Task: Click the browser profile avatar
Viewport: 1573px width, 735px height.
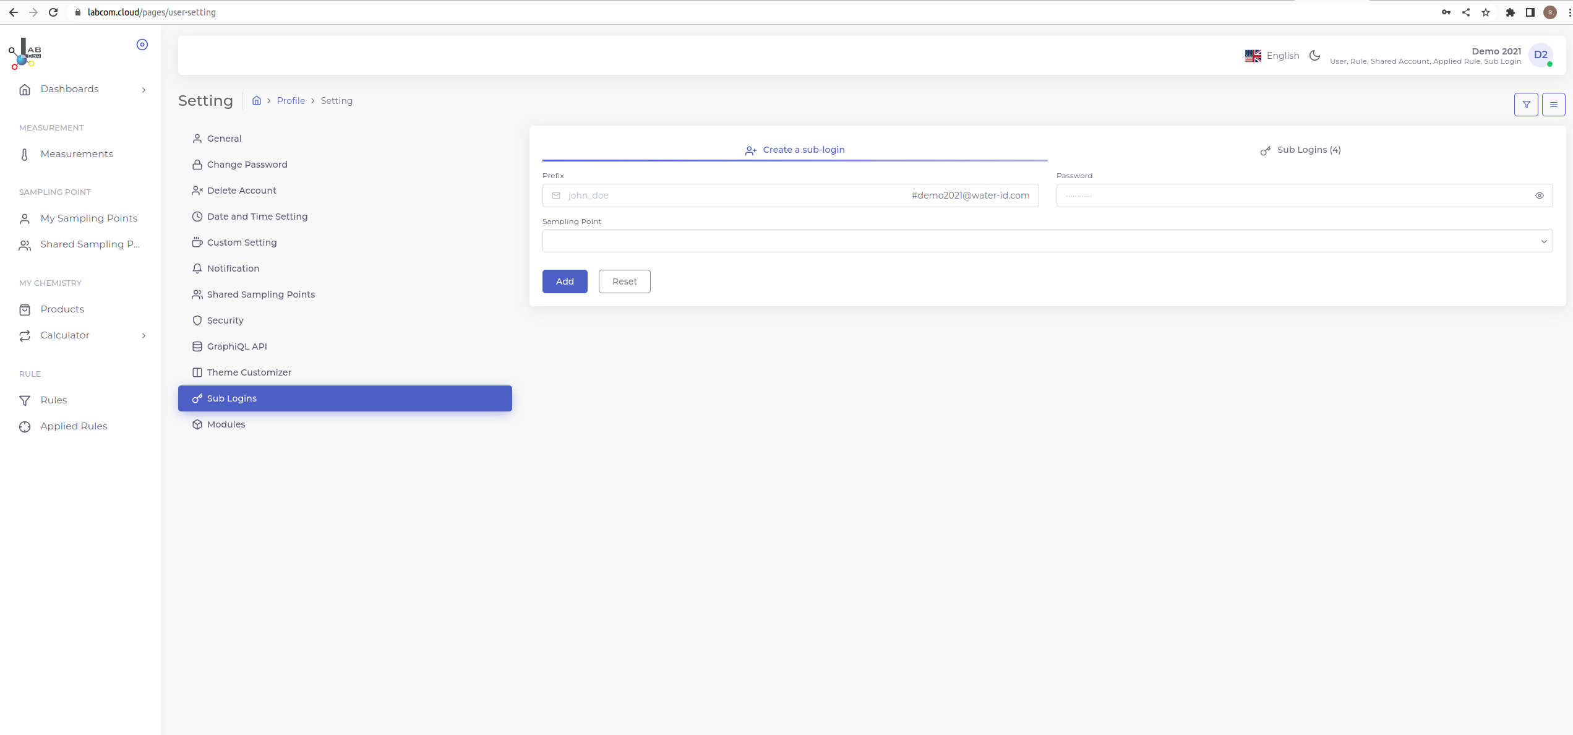Action: pyautogui.click(x=1550, y=12)
